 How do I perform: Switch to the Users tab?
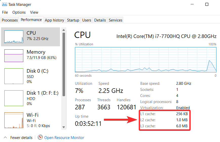87,20
